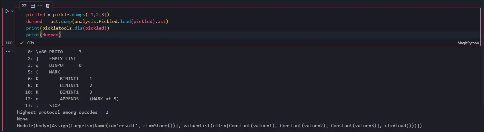This screenshot has height=132, width=484.
Task: Open run options chevron beside the play button
Action: coord(12,11)
